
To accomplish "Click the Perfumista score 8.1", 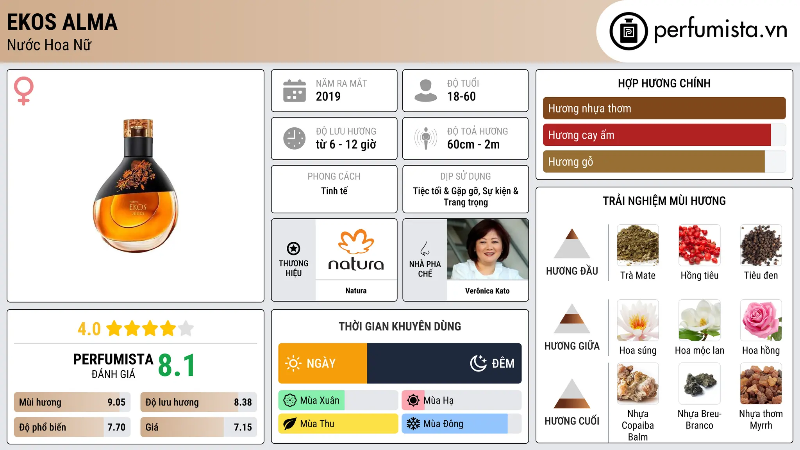I will tap(177, 365).
